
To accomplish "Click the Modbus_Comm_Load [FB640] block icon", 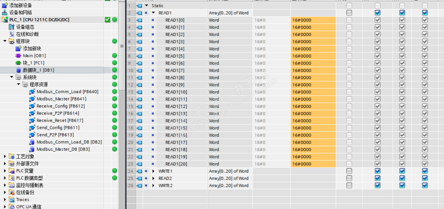I will pos(32,92).
